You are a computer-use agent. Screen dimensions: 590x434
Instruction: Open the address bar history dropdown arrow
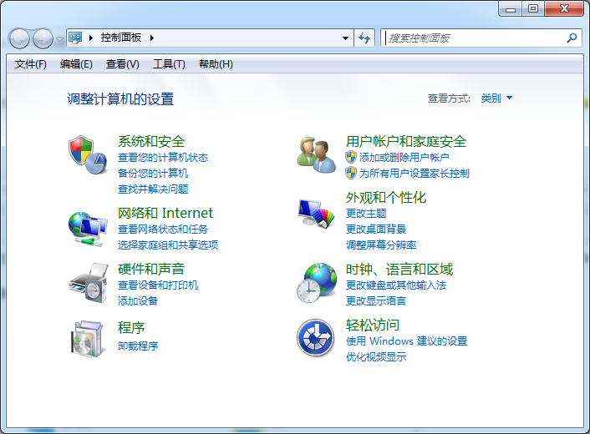(346, 38)
